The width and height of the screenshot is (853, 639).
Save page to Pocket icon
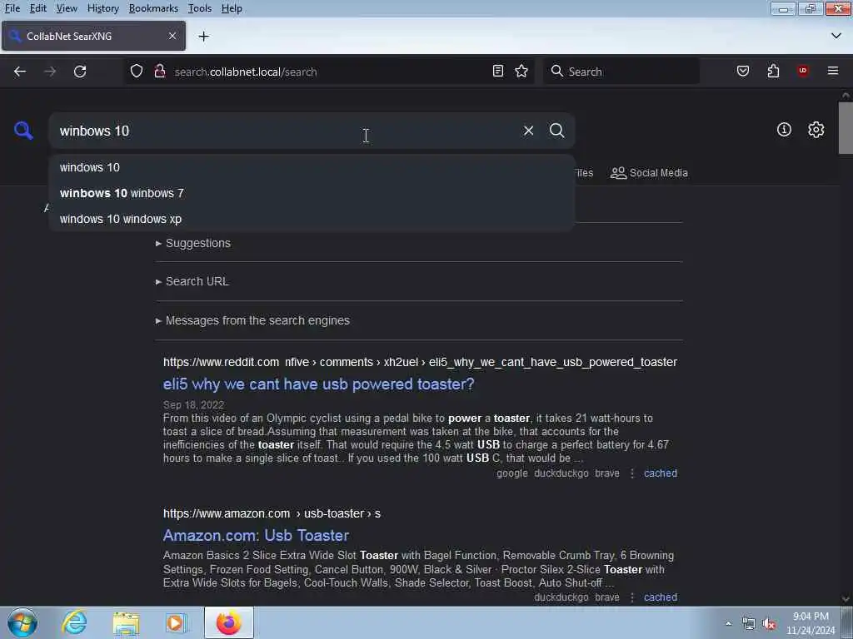pos(743,72)
